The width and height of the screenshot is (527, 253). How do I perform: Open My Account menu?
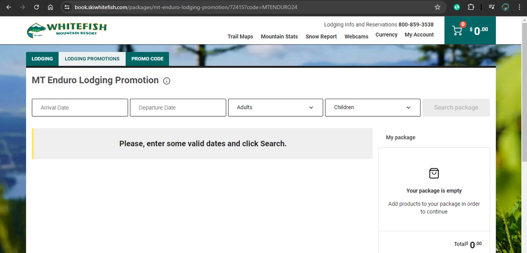419,35
